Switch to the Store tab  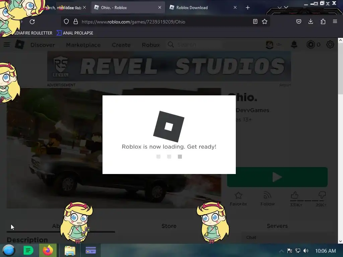pyautogui.click(x=169, y=226)
